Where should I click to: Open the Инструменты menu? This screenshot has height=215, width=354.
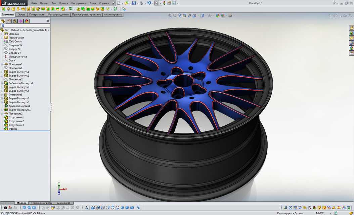coord(79,3)
